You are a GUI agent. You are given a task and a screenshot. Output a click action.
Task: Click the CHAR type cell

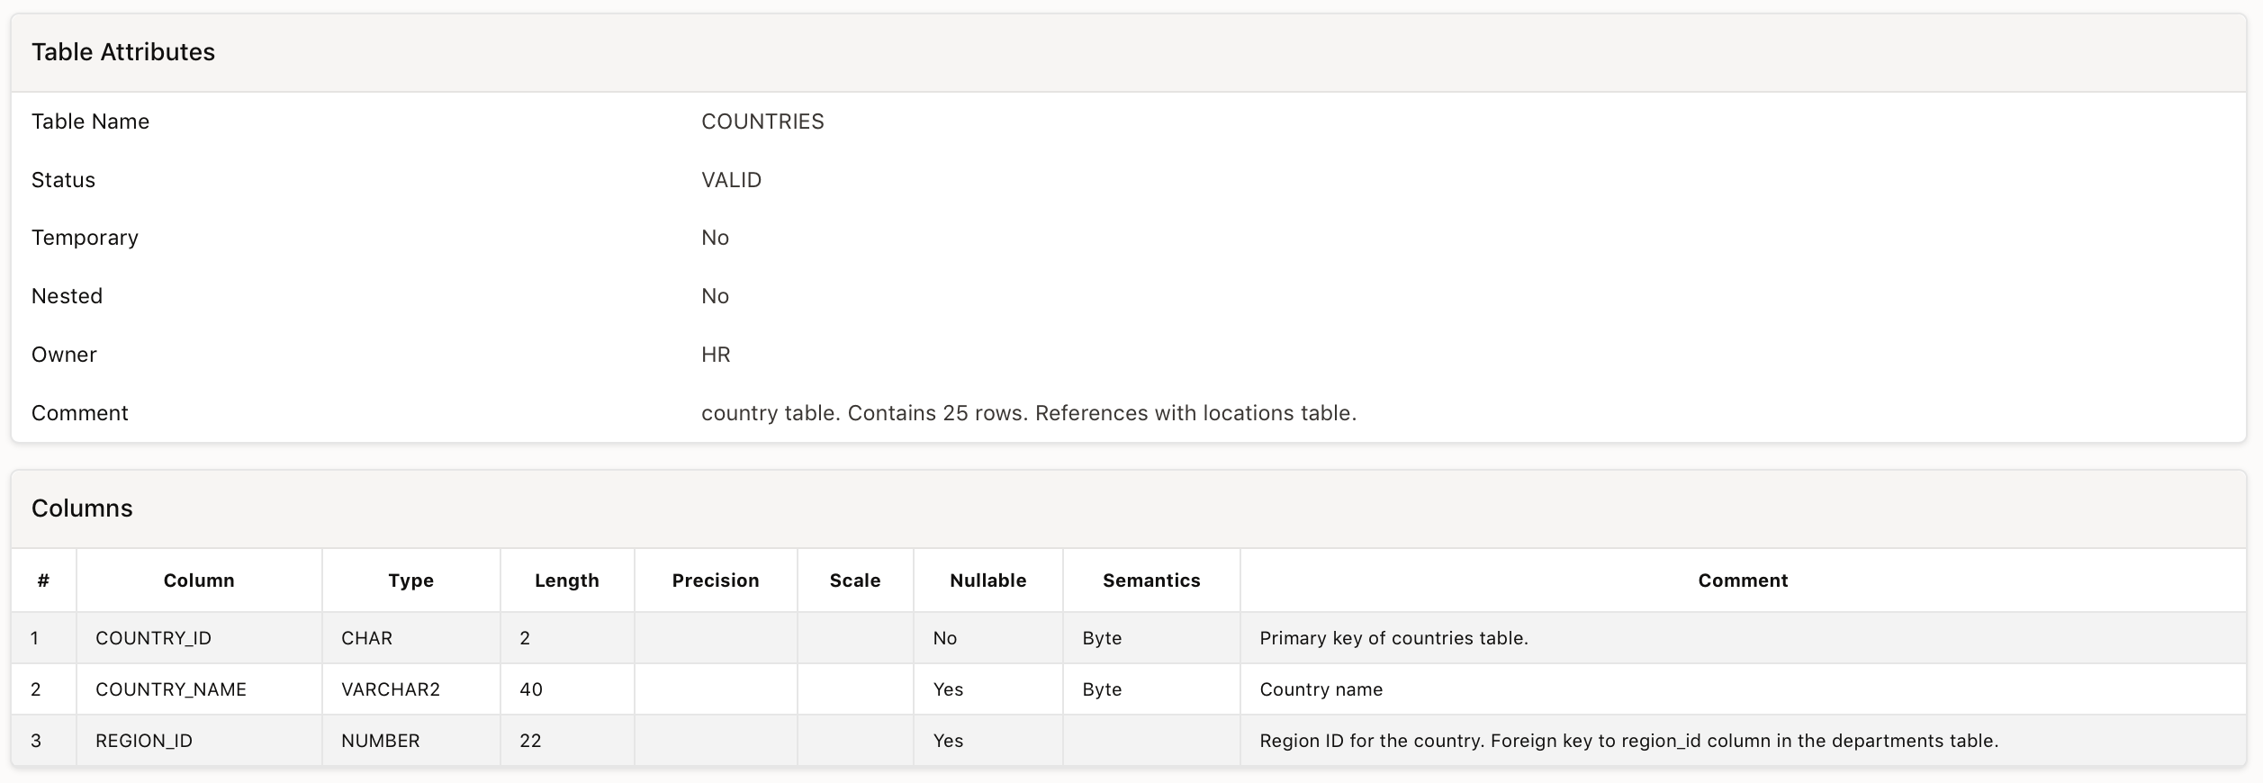pos(410,638)
